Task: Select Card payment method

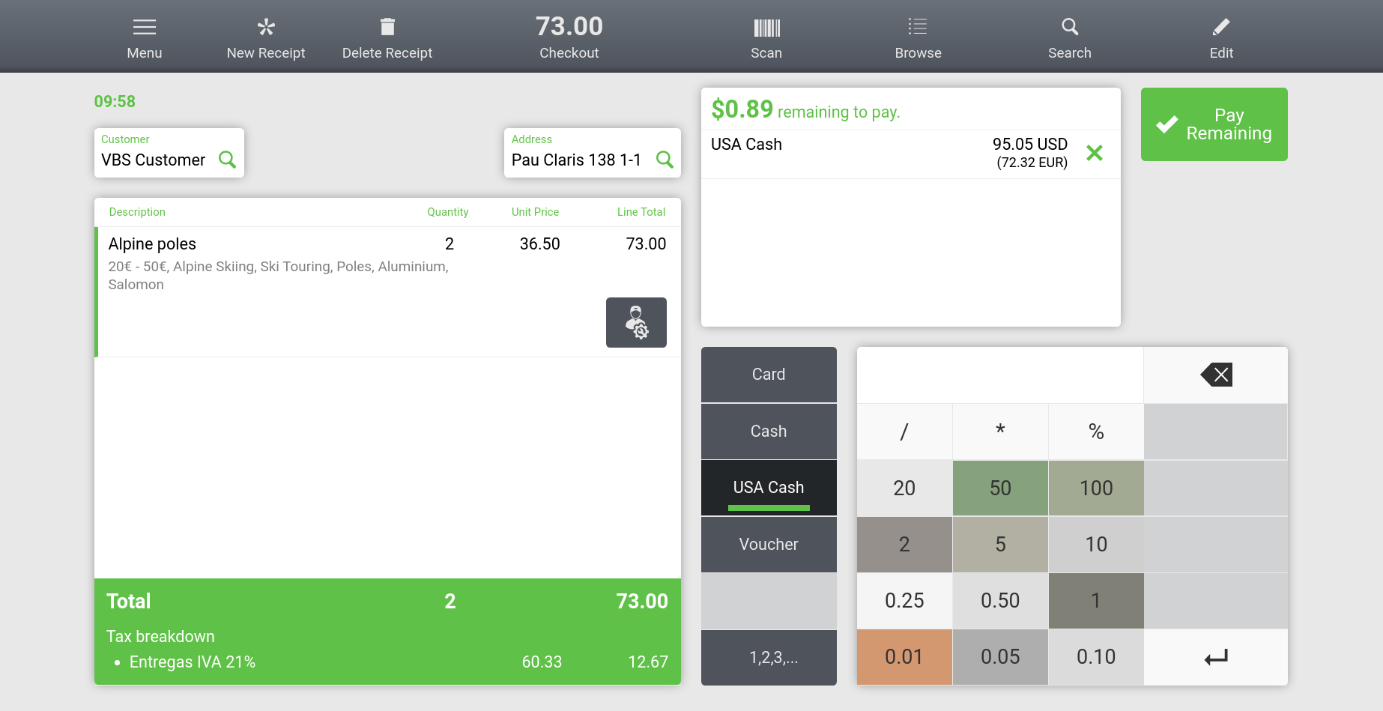Action: click(769, 374)
